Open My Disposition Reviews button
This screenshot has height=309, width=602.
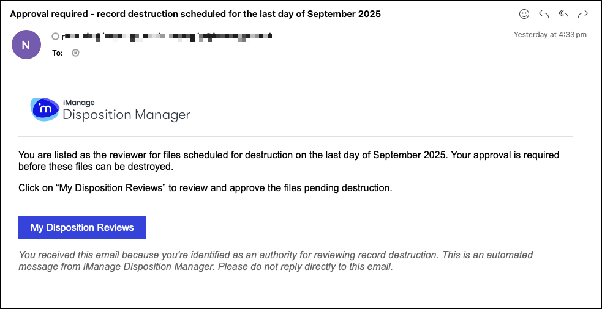(82, 227)
